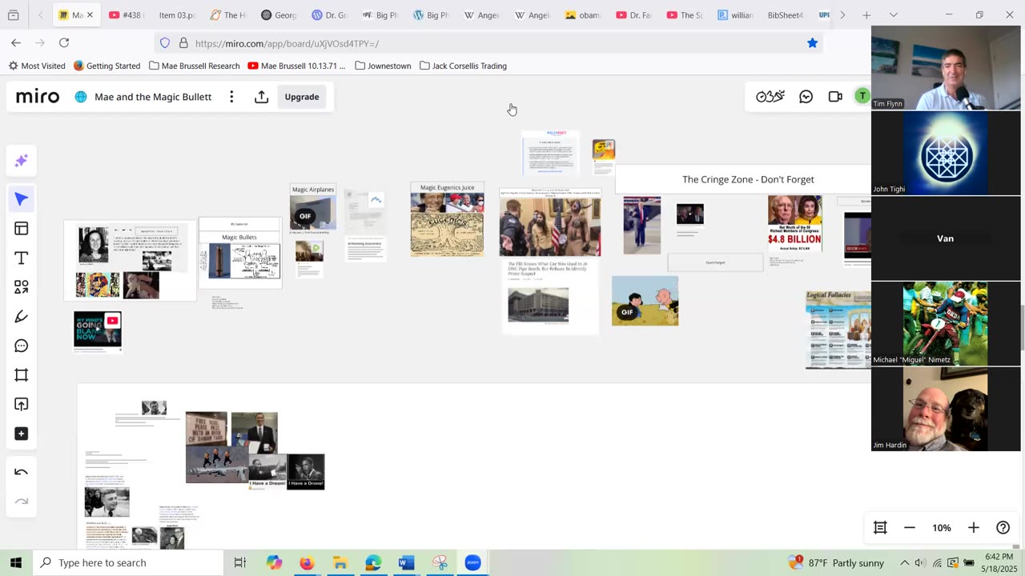Select the Pen drawing tool in Miro
The width and height of the screenshot is (1025, 576).
22,317
